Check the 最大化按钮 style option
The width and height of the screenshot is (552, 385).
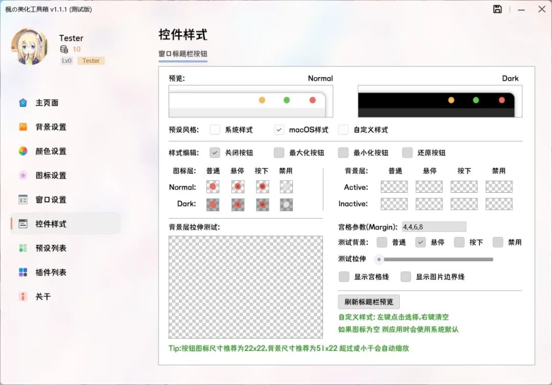(x=279, y=153)
